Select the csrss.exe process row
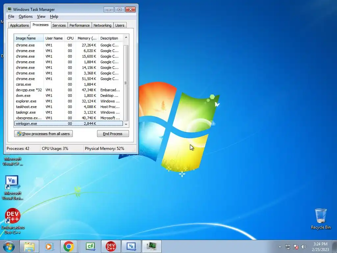Screen dimensions: 337x253 [x=68, y=84]
